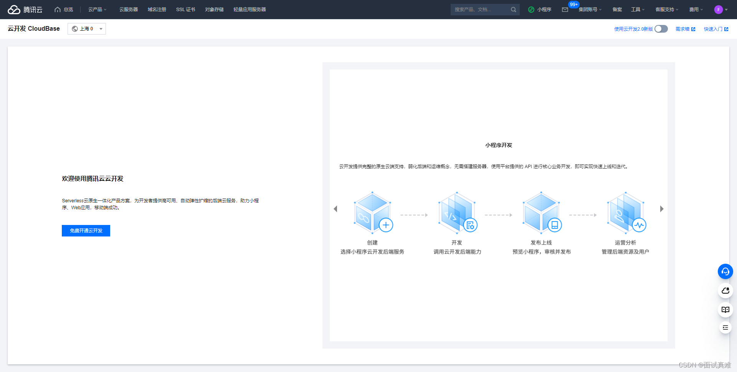This screenshot has width=737, height=372.
Task: Open the 快速入门 link
Action: pyautogui.click(x=716, y=29)
